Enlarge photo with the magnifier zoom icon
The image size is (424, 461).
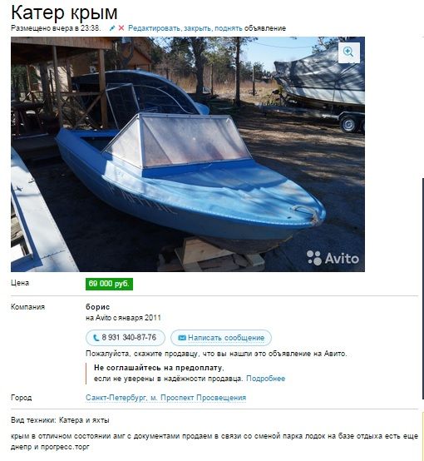click(349, 52)
